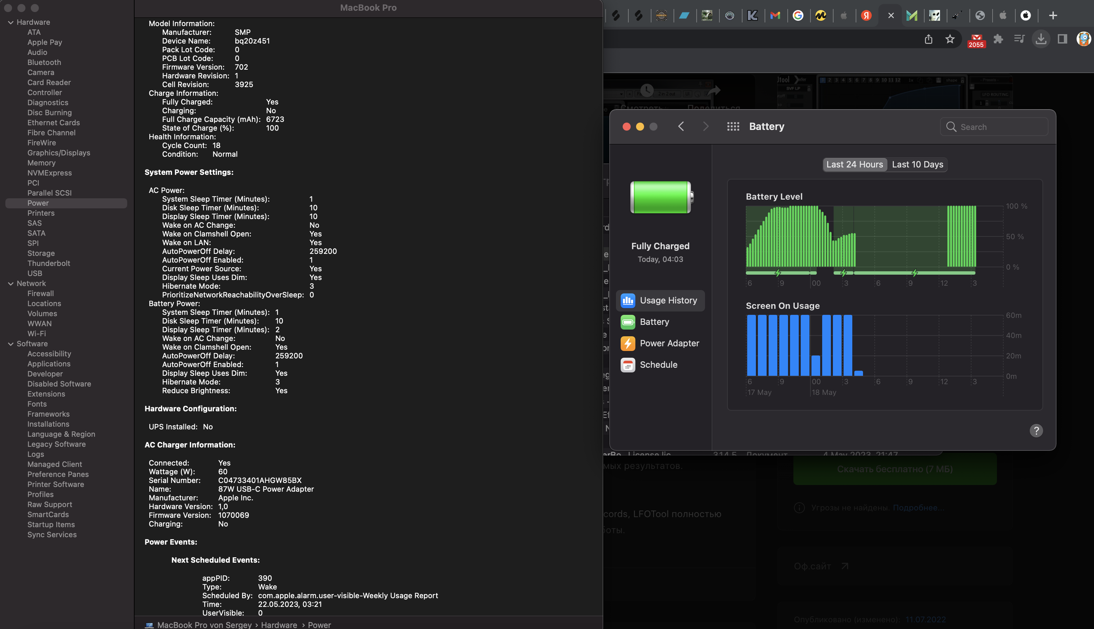Open the Power Adapter pane
1094x629 pixels.
669,343
